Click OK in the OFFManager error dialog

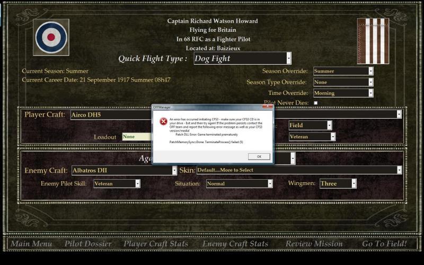point(259,156)
